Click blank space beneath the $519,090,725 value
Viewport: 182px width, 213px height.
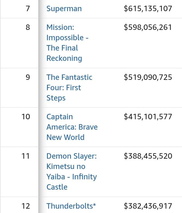pos(148,95)
